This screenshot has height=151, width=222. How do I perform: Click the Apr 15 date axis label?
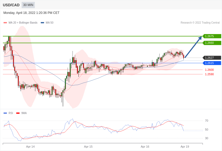pos(88,147)
